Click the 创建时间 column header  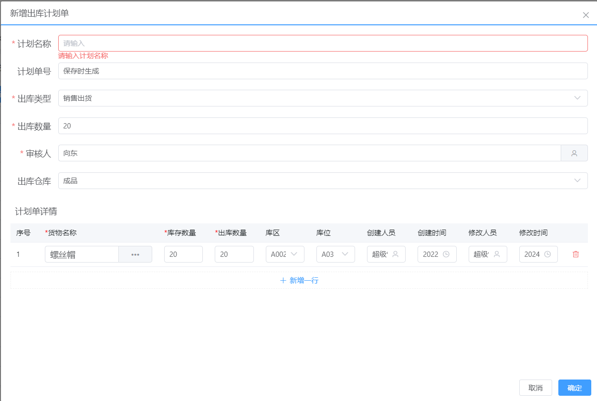click(432, 233)
